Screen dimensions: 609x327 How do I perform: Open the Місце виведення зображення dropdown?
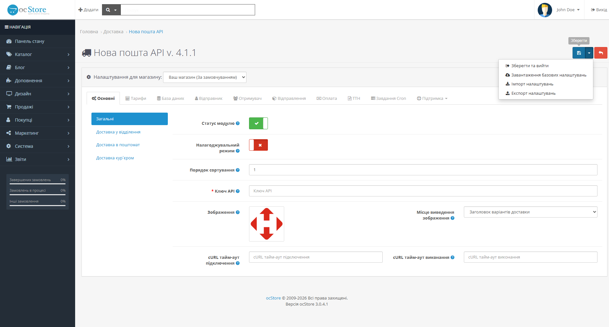point(530,212)
